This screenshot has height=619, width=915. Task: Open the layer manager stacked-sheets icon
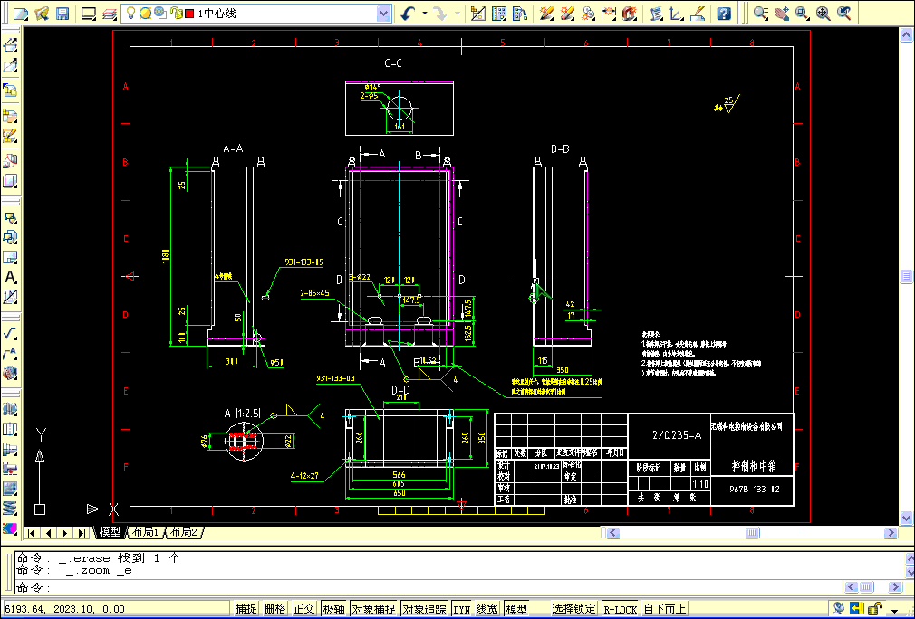click(109, 14)
